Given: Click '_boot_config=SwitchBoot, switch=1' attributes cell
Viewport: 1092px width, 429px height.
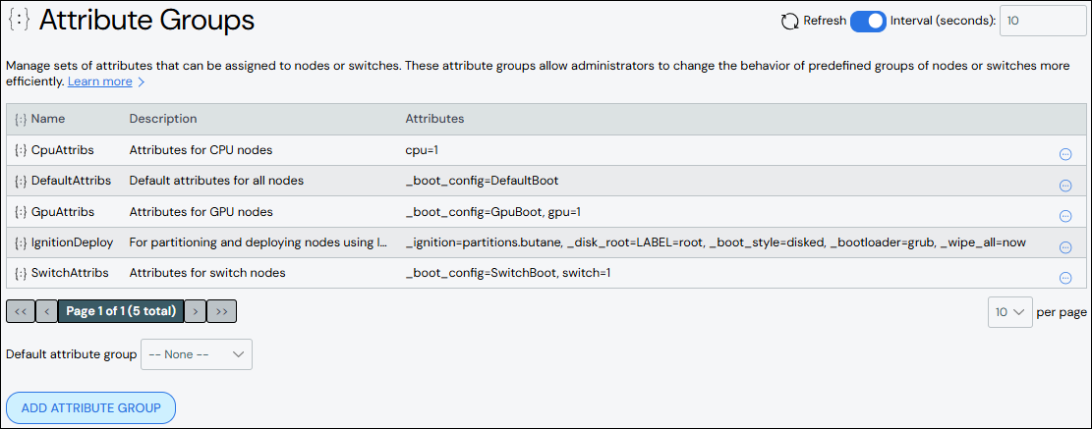Looking at the screenshot, I should click(508, 273).
